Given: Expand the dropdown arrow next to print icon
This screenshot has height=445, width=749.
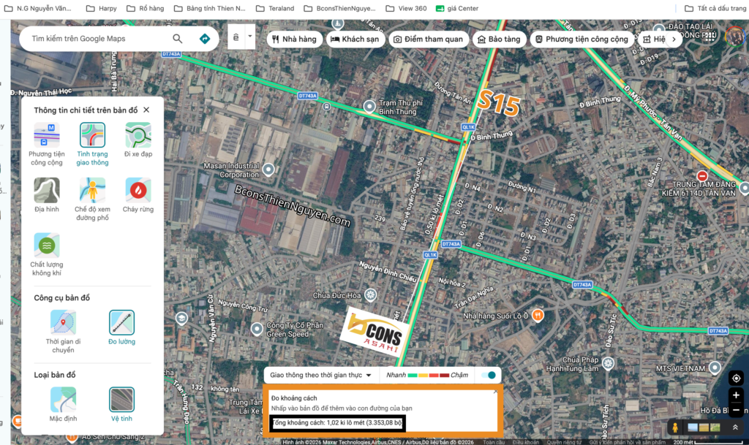Looking at the screenshot, I should pos(250,37).
